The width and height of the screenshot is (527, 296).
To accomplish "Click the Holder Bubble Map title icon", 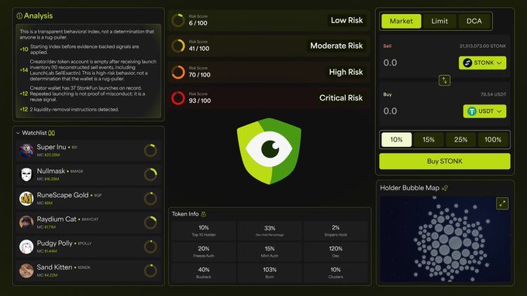I will (x=445, y=188).
